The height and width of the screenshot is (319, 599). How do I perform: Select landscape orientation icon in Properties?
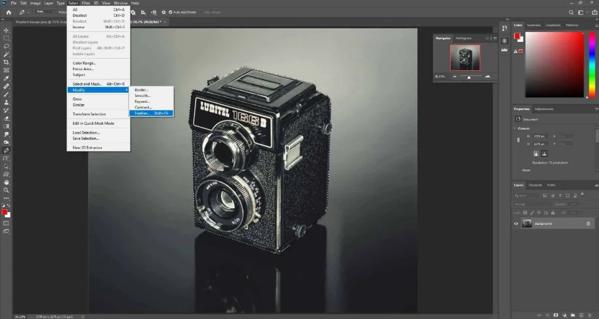coord(544,154)
